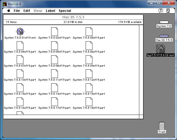177x140 pixels.
Task: Select the Mac OS 7.5.3 volume icon
Action: [164, 36]
